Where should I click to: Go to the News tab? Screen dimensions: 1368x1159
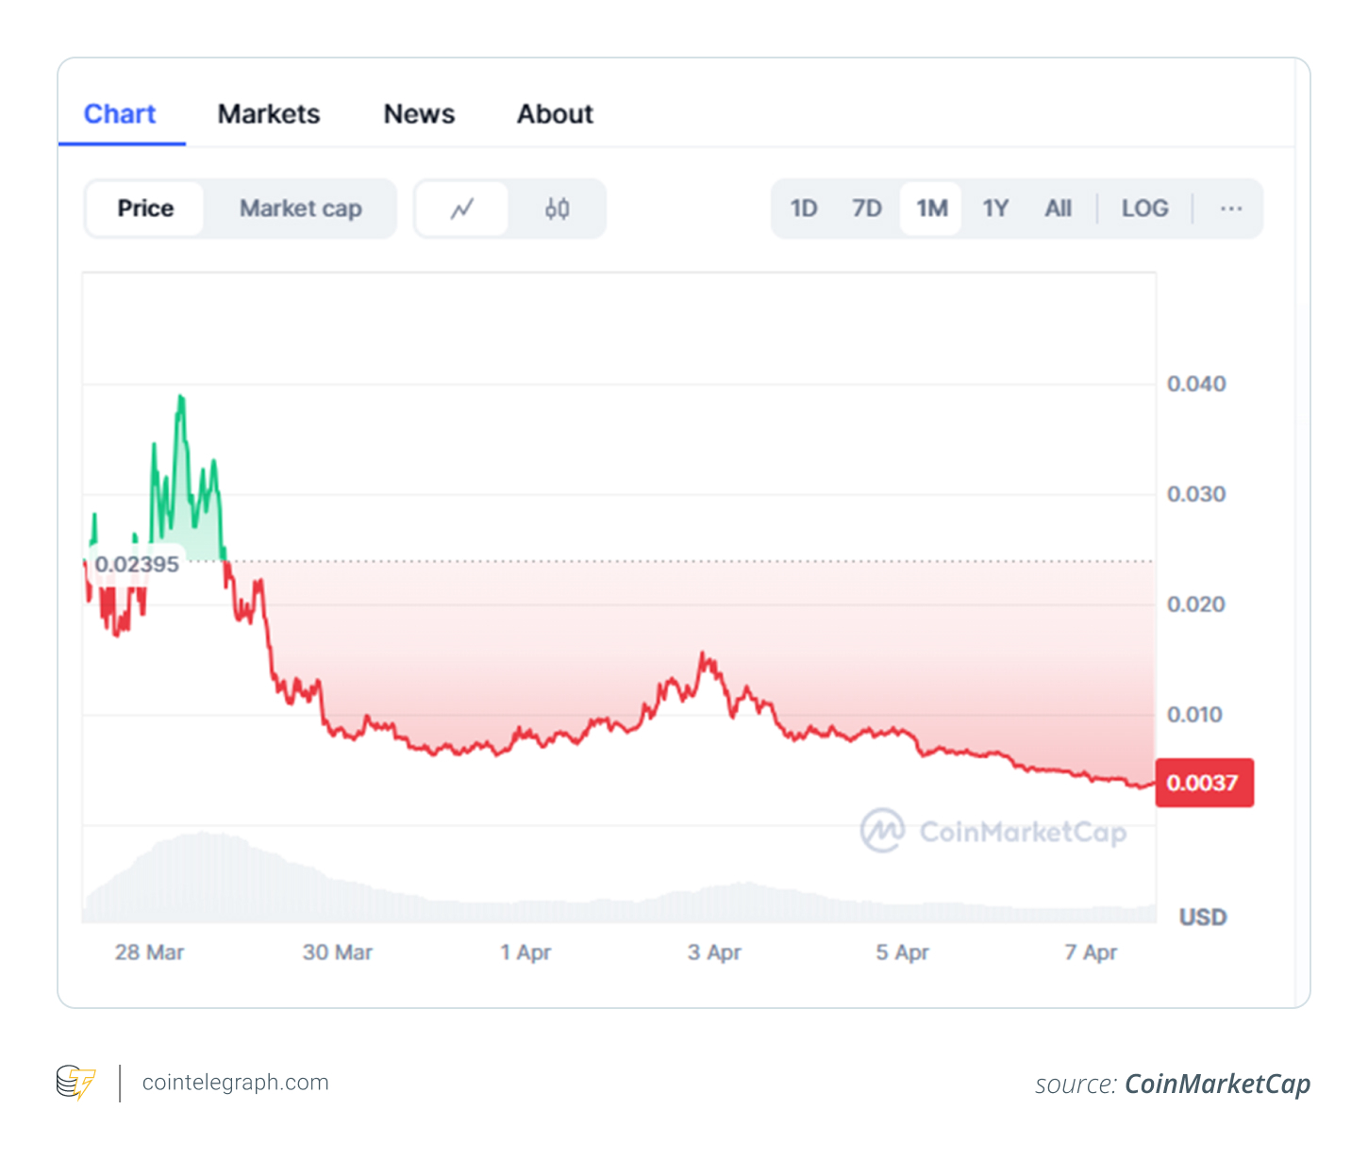point(419,114)
